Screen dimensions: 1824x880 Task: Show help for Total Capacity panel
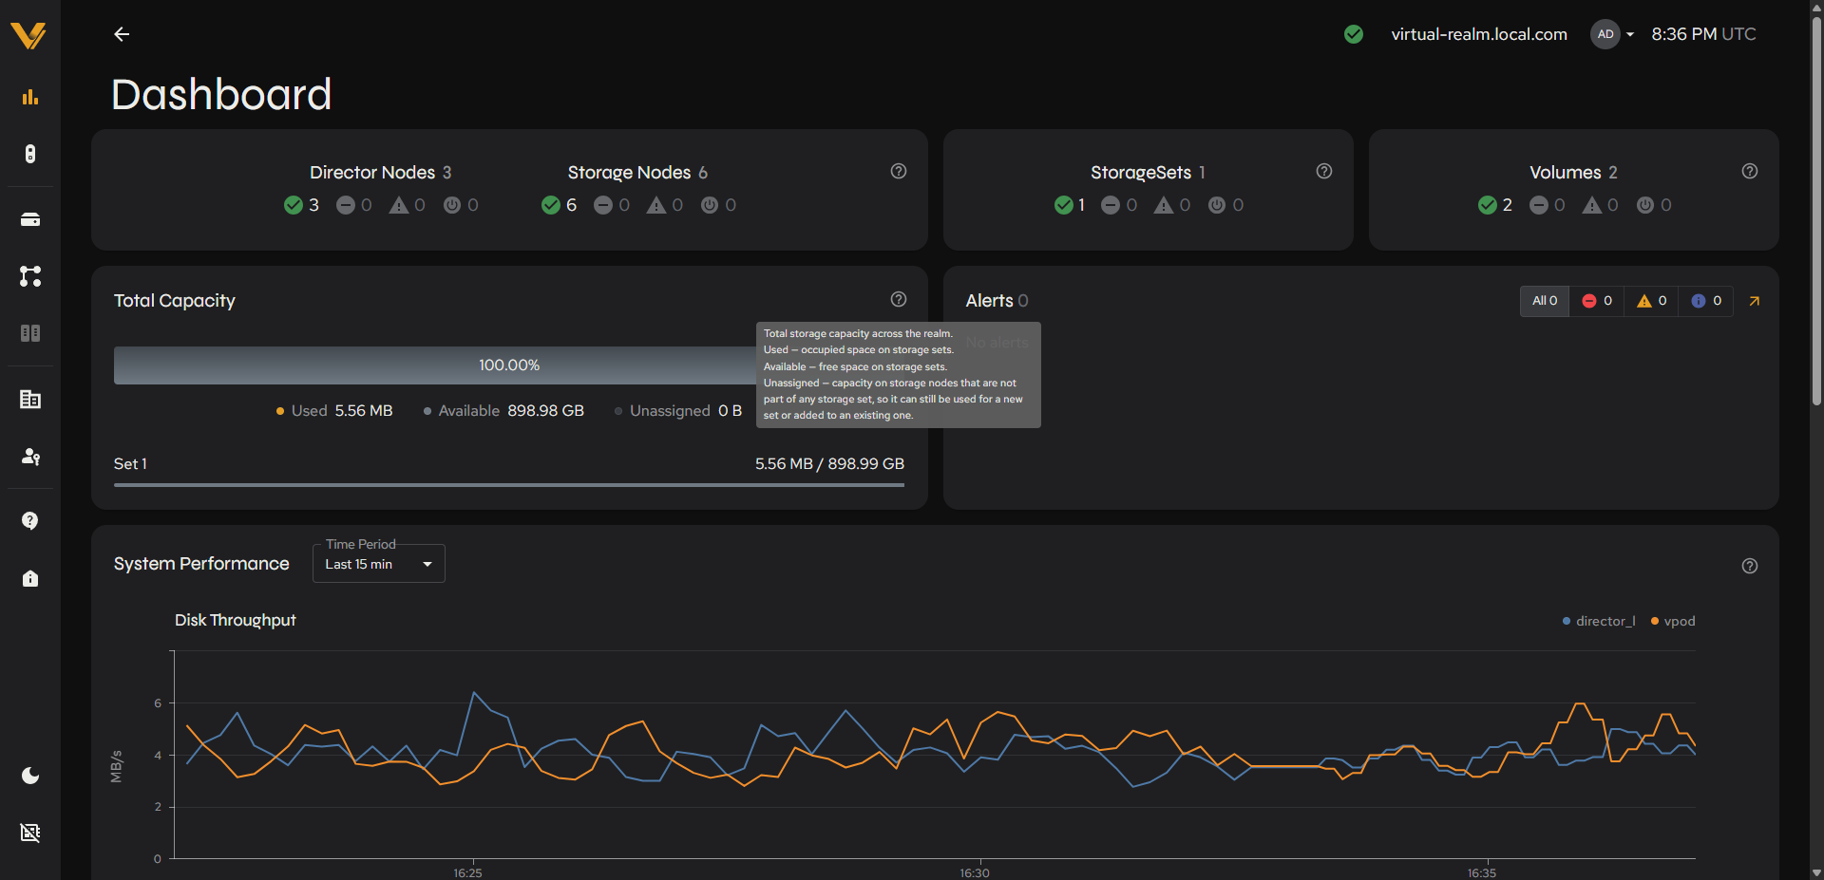[899, 299]
